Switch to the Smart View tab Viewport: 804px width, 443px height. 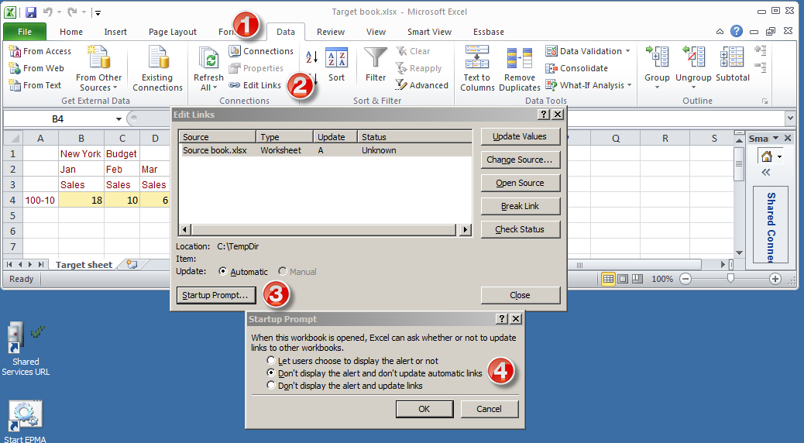pyautogui.click(x=429, y=32)
